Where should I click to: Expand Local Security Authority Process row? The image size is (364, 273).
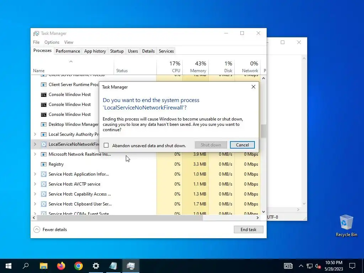coord(35,134)
